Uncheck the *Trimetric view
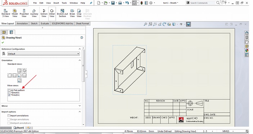 [9, 95]
